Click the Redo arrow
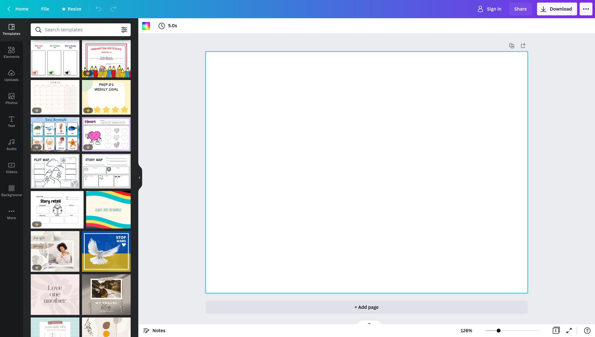This screenshot has width=595, height=337. [113, 9]
